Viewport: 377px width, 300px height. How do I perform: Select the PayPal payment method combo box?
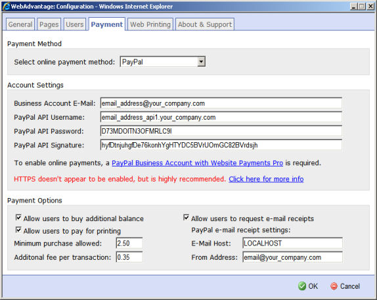tap(163, 62)
